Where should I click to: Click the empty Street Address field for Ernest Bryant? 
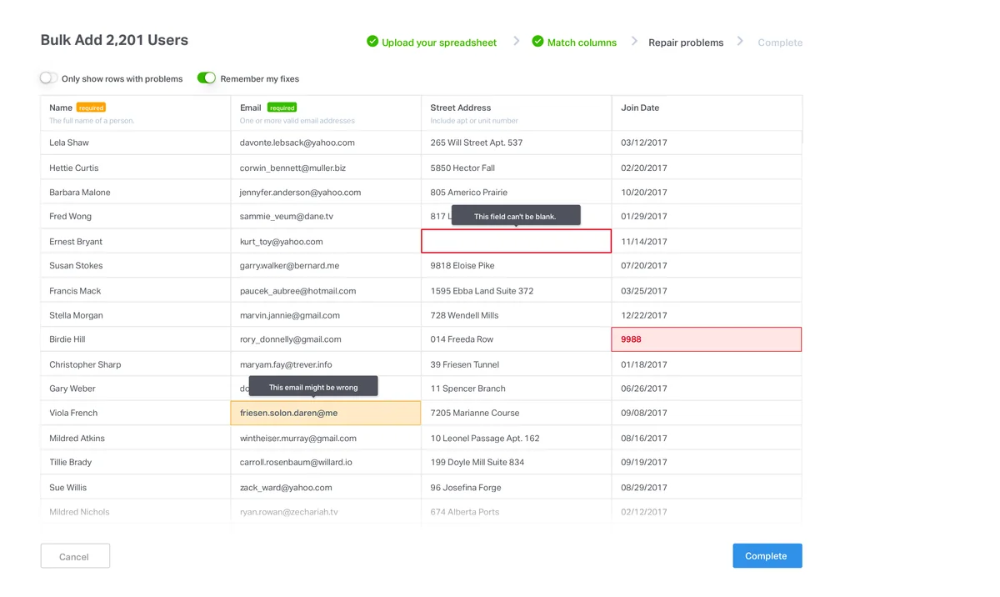515,241
